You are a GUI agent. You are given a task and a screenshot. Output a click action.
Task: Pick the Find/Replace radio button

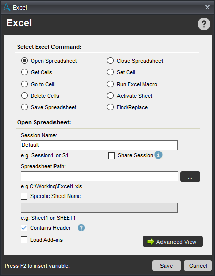110,107
